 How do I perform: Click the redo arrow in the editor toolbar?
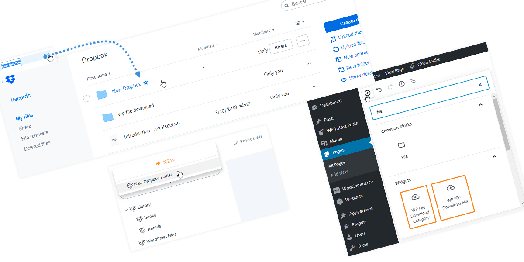pos(390,86)
